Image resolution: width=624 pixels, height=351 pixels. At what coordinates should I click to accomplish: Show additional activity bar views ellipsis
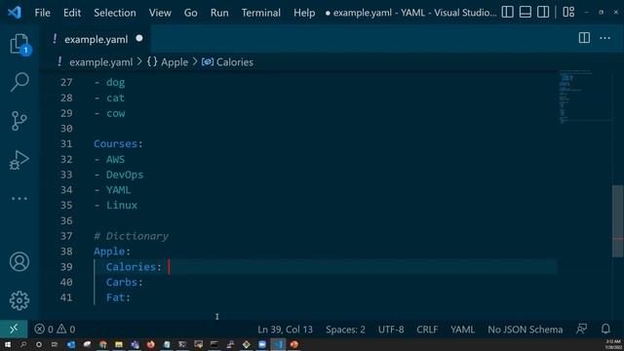(19, 198)
